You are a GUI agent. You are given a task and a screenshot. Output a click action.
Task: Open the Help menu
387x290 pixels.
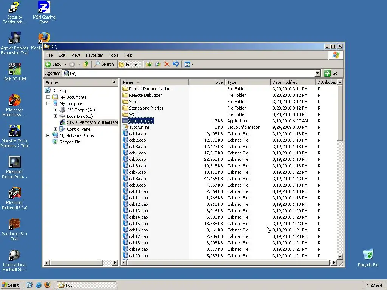coord(128,55)
